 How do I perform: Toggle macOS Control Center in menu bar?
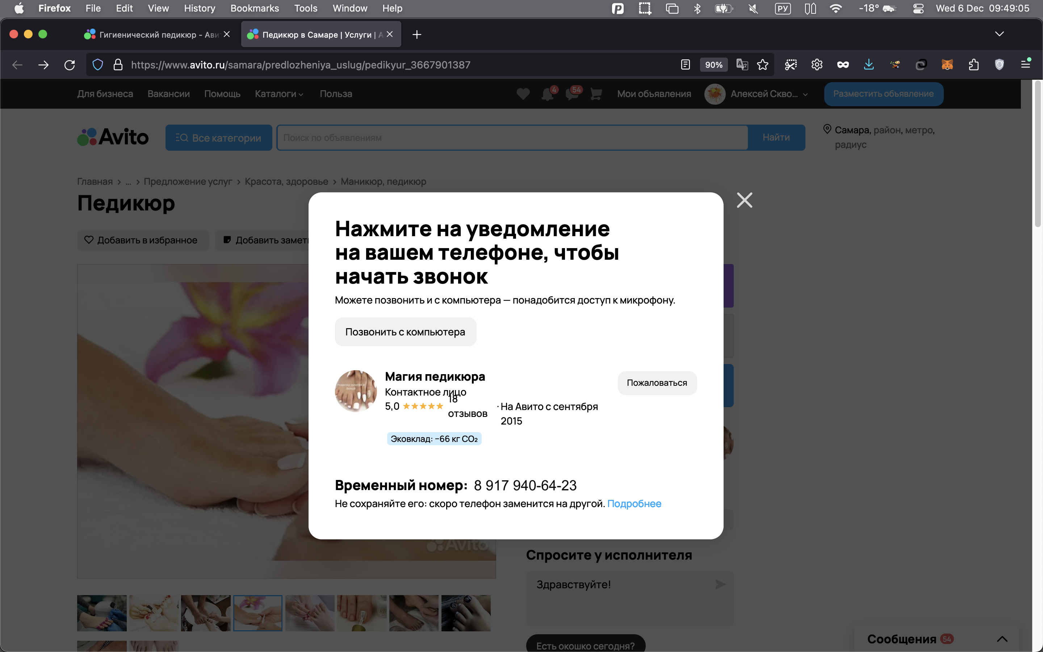918,8
